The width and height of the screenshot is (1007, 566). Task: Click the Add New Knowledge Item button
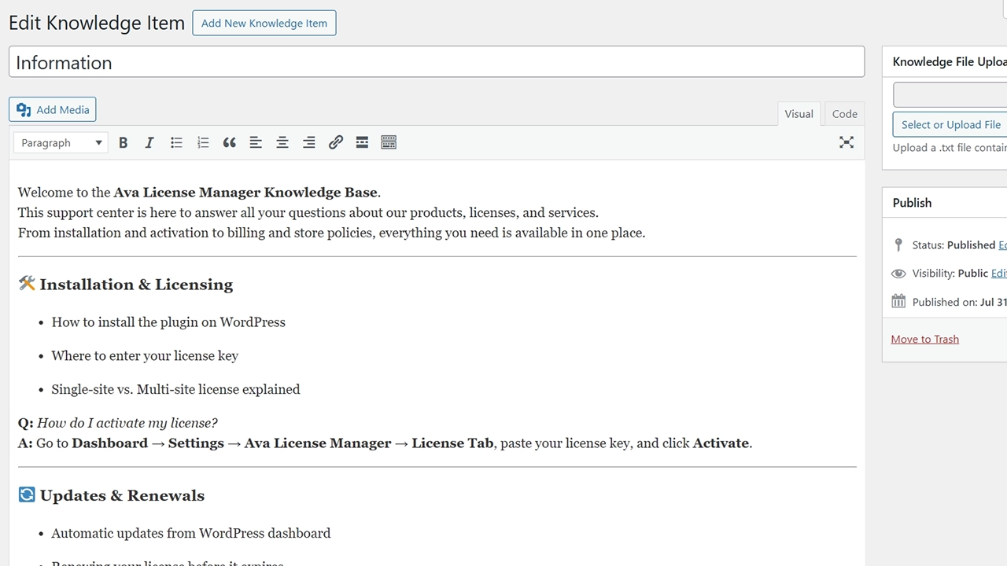[x=264, y=23]
